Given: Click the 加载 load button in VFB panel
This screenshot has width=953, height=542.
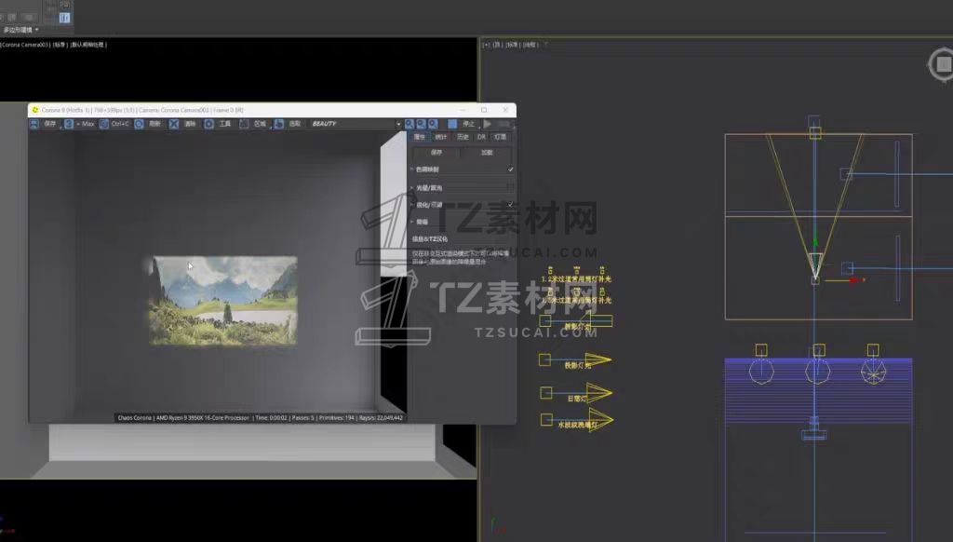Looking at the screenshot, I should tap(488, 153).
